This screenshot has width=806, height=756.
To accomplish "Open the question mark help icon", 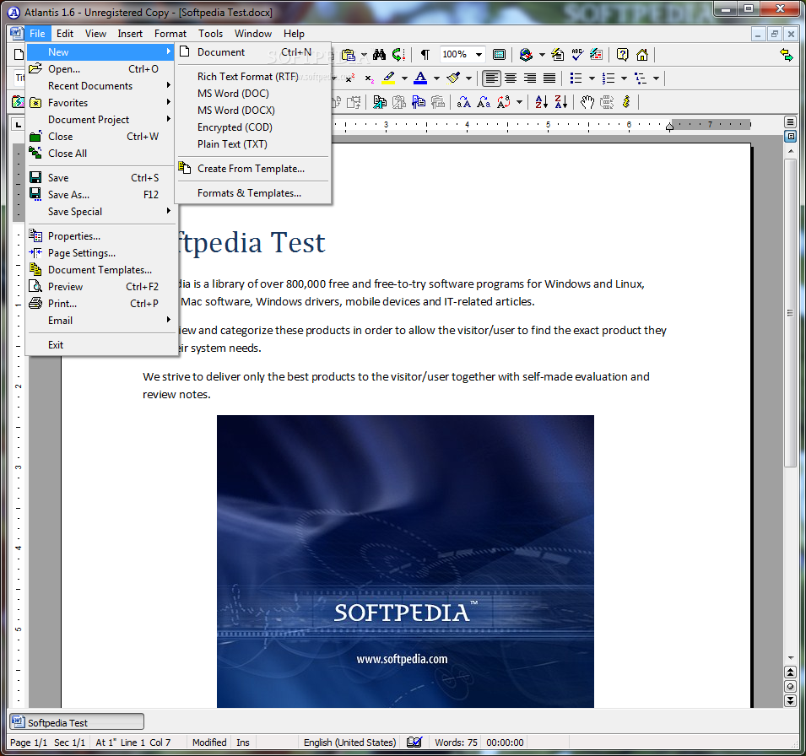I will tap(623, 55).
